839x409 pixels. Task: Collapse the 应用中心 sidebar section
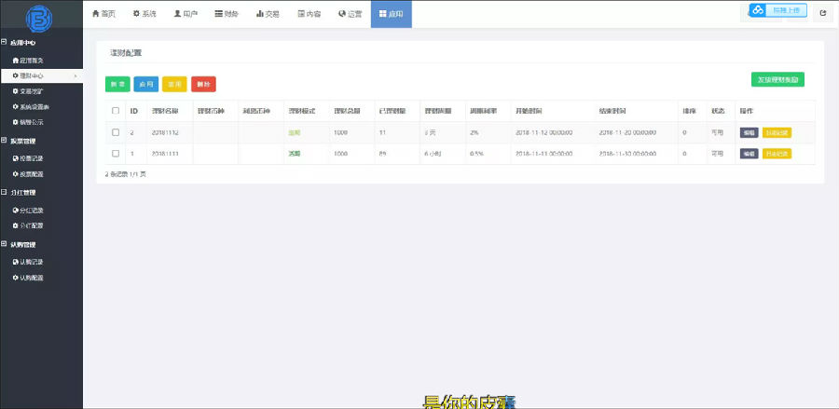[x=5, y=43]
